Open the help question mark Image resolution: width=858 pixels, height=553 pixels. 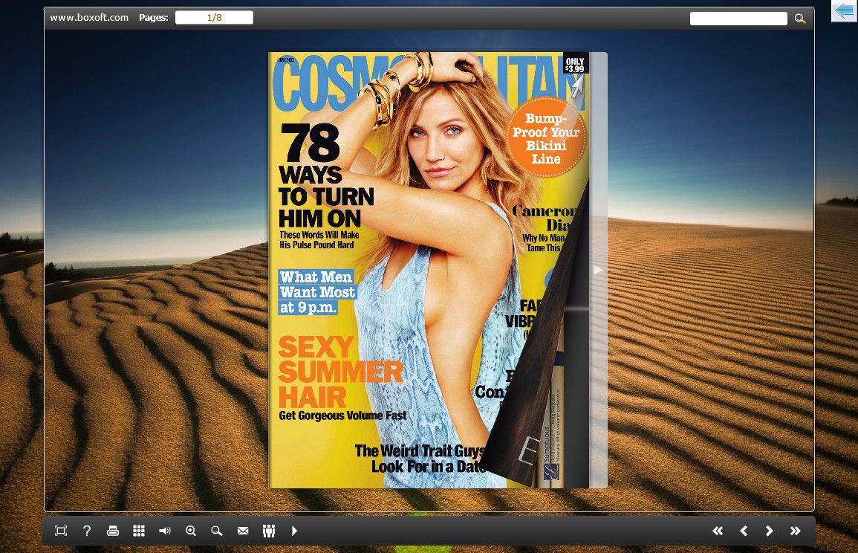pyautogui.click(x=86, y=531)
